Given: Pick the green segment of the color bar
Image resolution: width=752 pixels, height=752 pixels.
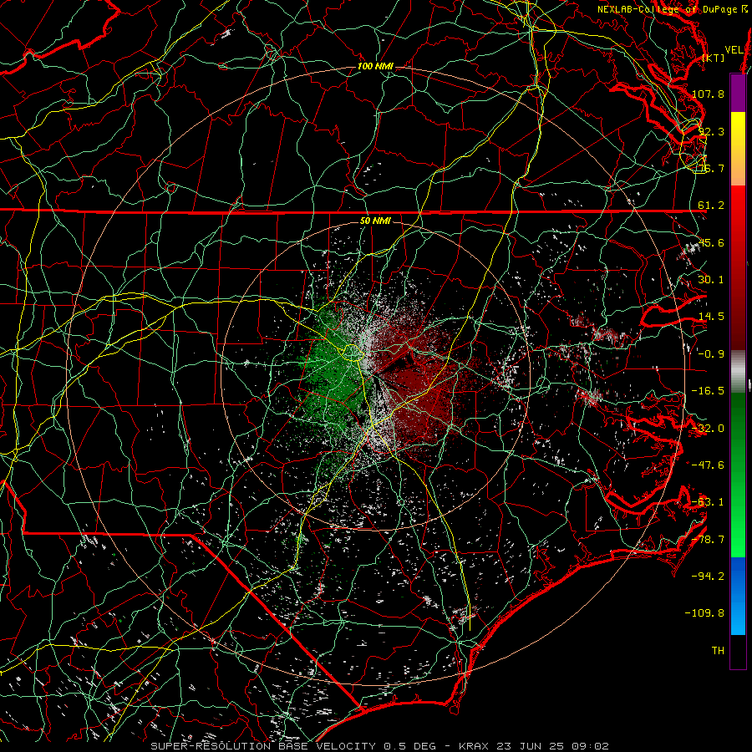Looking at the screenshot, I should [x=738, y=475].
